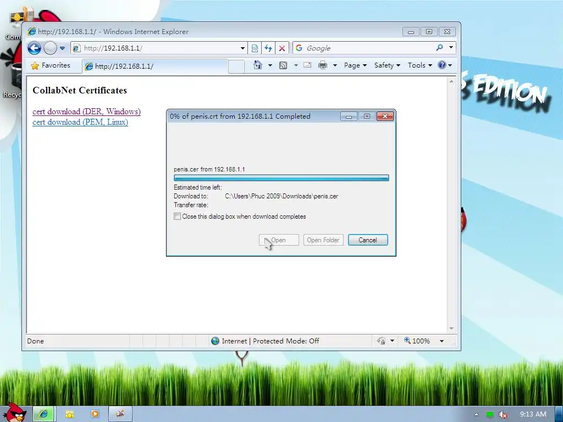Open the Help question mark menu
Image resolution: width=563 pixels, height=422 pixels.
pos(445,65)
